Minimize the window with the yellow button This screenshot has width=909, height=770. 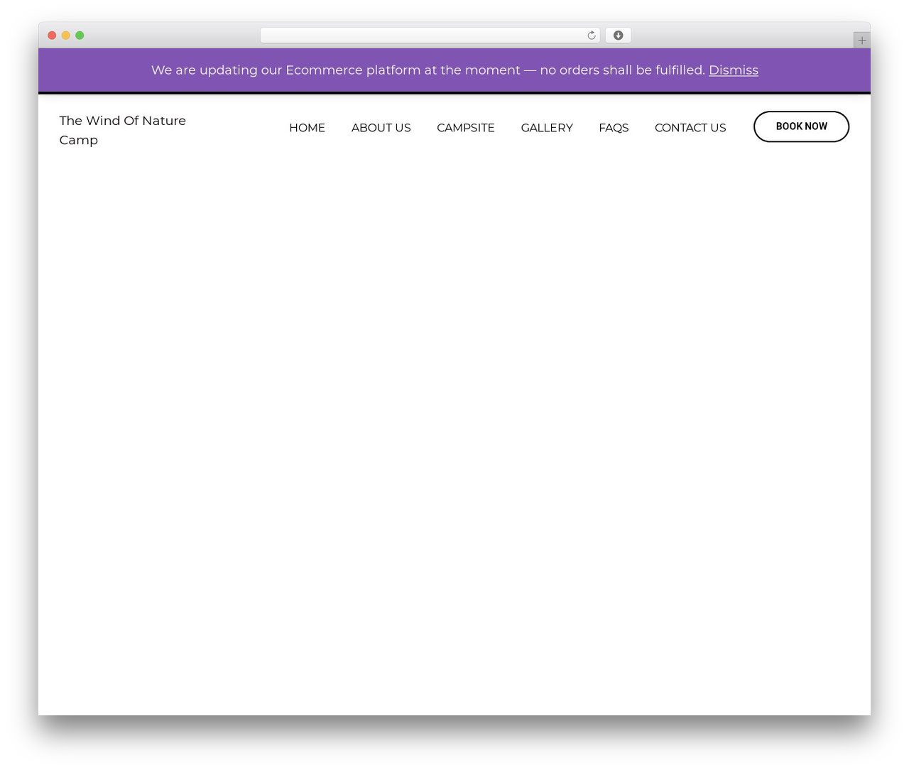point(66,36)
